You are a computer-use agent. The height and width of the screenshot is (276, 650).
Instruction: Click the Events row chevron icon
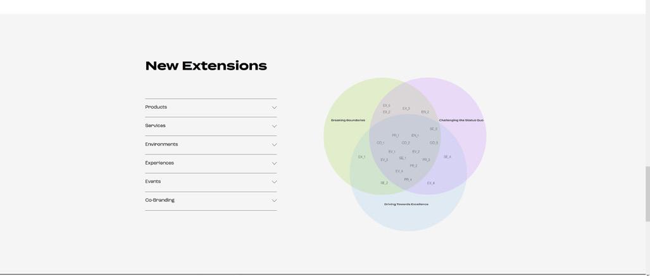[x=274, y=182]
